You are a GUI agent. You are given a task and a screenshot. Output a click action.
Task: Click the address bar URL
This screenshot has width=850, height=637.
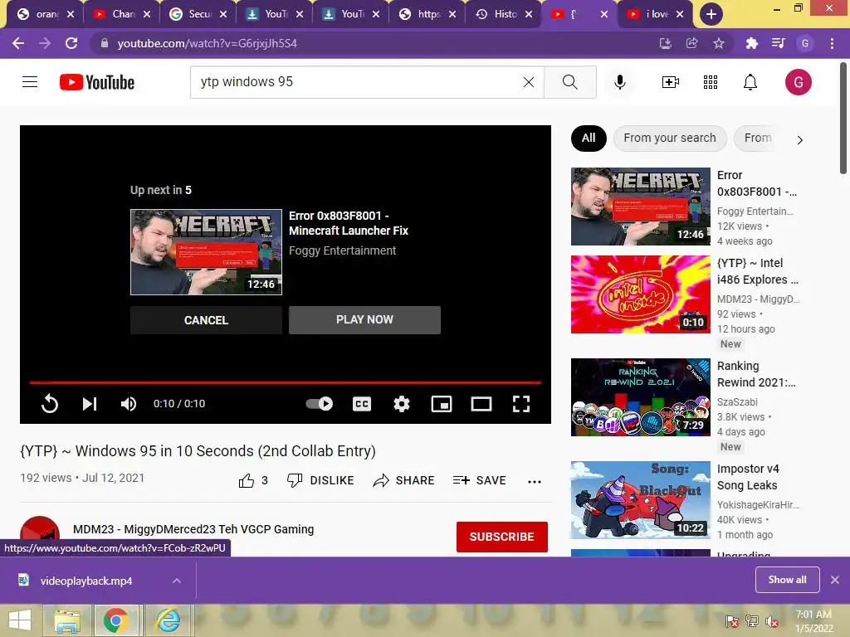pyautogui.click(x=207, y=43)
